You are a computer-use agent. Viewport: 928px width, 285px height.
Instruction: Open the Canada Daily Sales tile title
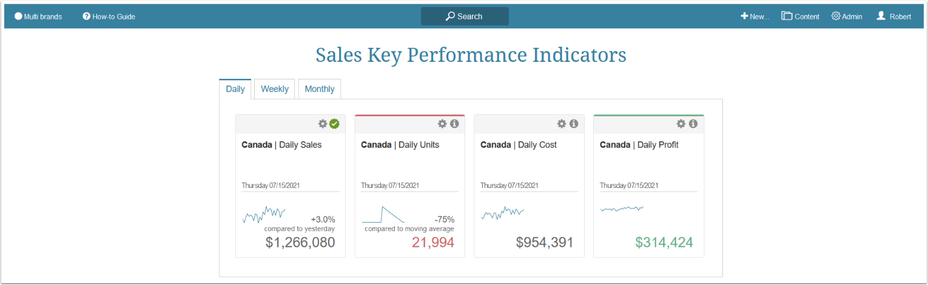(281, 145)
